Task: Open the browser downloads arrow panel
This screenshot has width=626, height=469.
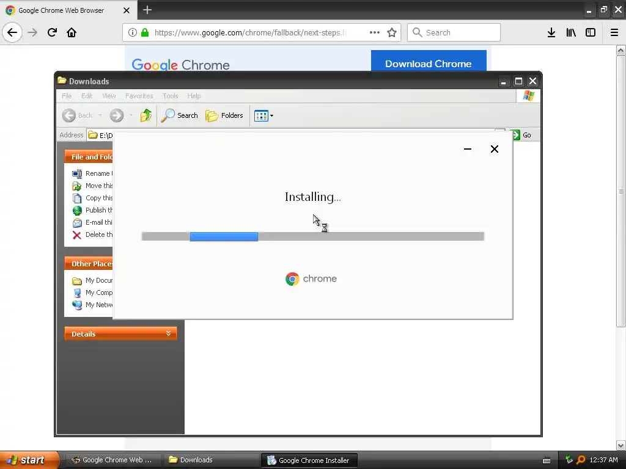Action: (551, 32)
